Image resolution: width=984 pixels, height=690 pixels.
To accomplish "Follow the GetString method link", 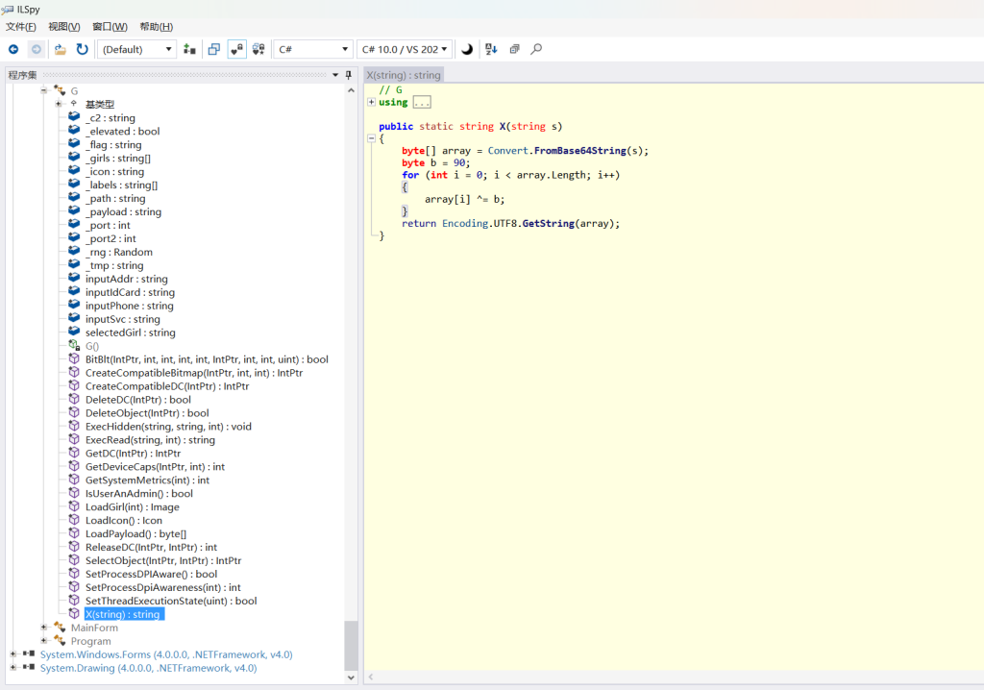I will click(548, 224).
